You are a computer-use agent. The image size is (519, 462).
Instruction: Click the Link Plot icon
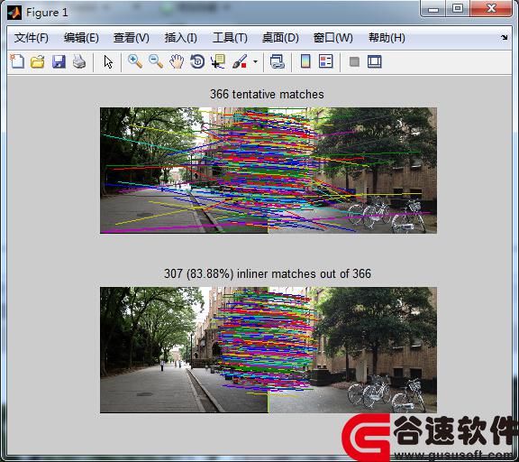coord(277,61)
